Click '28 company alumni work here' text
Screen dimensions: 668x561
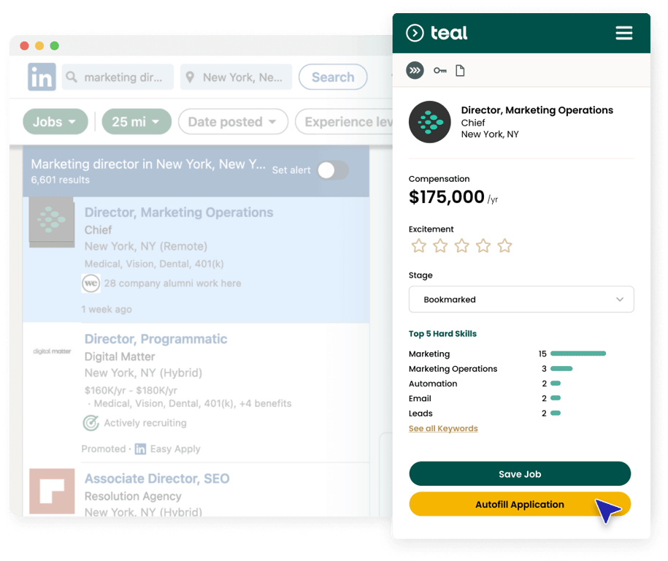click(x=172, y=283)
